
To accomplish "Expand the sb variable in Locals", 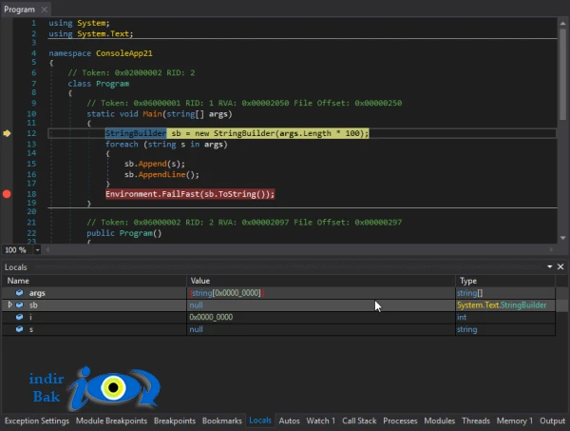I will click(9, 304).
